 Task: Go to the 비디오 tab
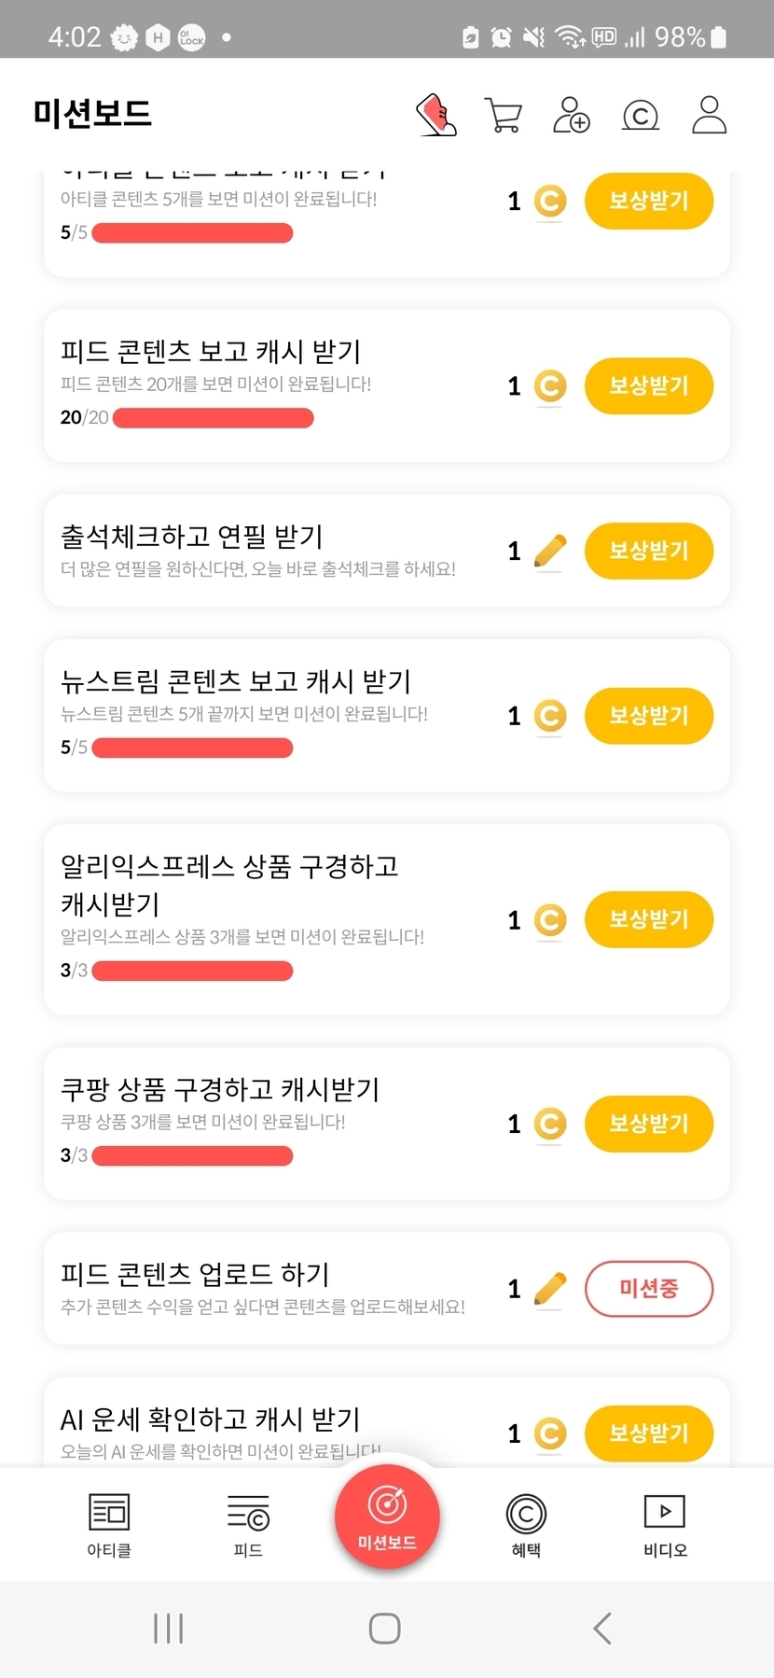(x=665, y=1525)
